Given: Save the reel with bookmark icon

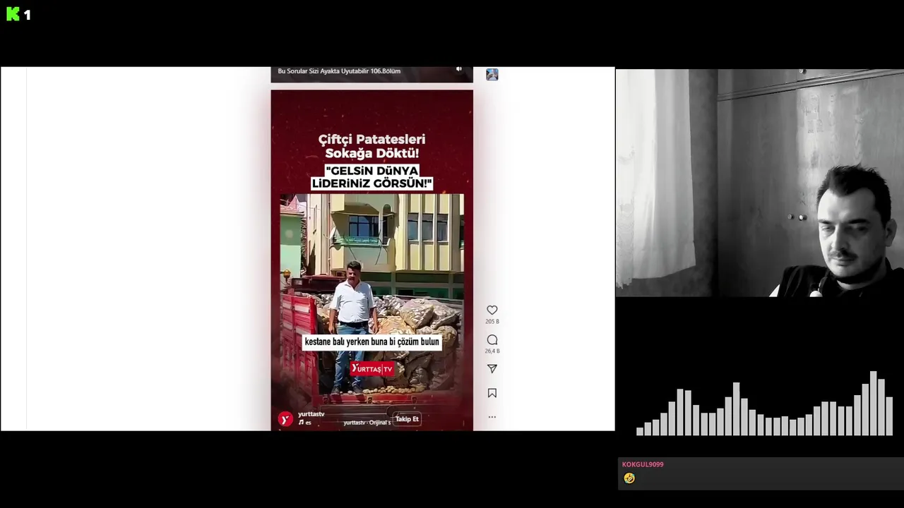Looking at the screenshot, I should [x=492, y=393].
